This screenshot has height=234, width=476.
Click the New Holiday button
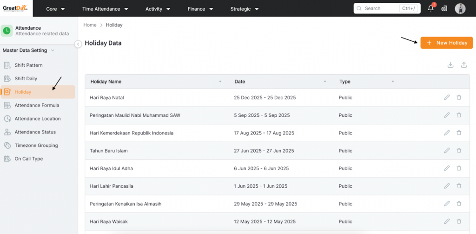pyautogui.click(x=446, y=43)
